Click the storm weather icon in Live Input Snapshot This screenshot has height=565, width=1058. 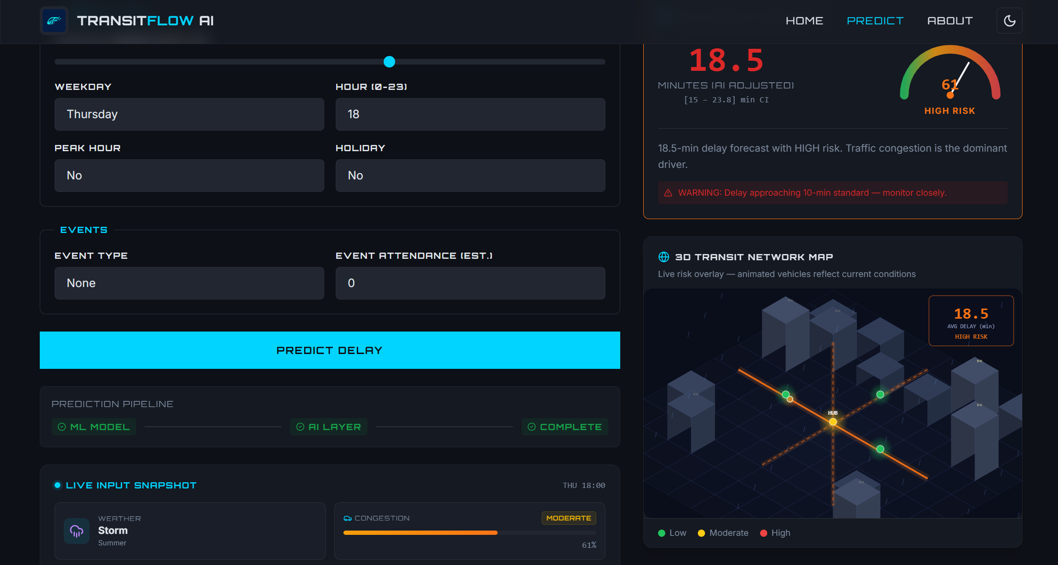point(76,531)
